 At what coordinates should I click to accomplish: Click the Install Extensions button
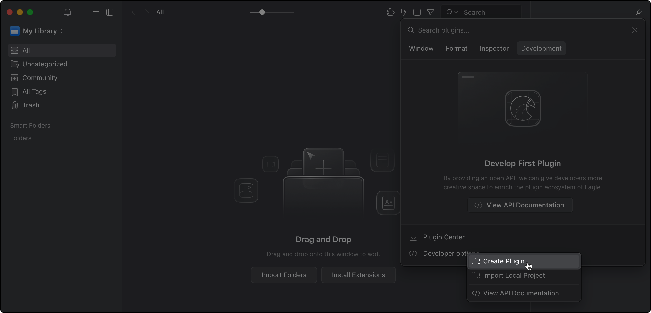[358, 275]
